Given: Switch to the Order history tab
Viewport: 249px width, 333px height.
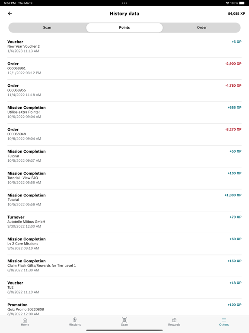Looking at the screenshot, I should 202,28.
